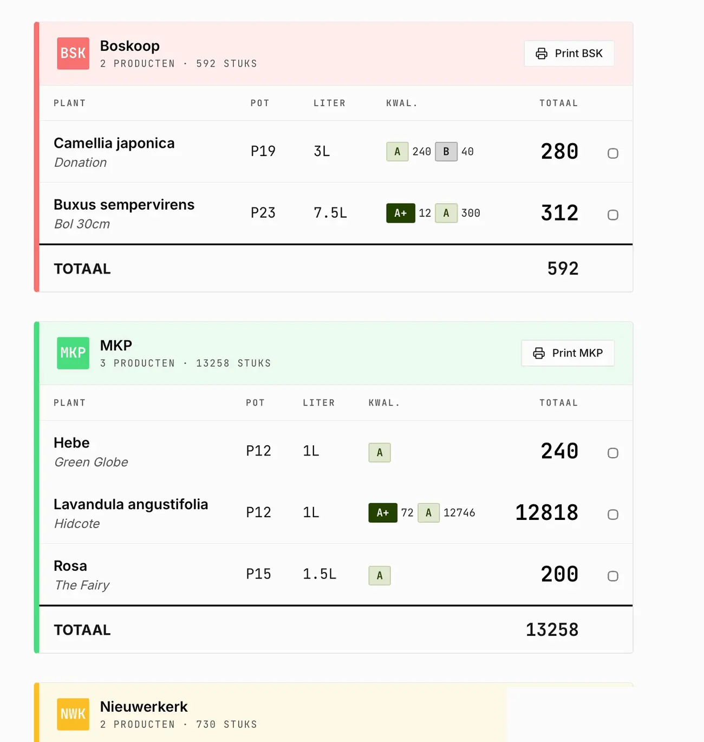Click the printer icon in Print BSK
The width and height of the screenshot is (704, 742).
(x=542, y=53)
